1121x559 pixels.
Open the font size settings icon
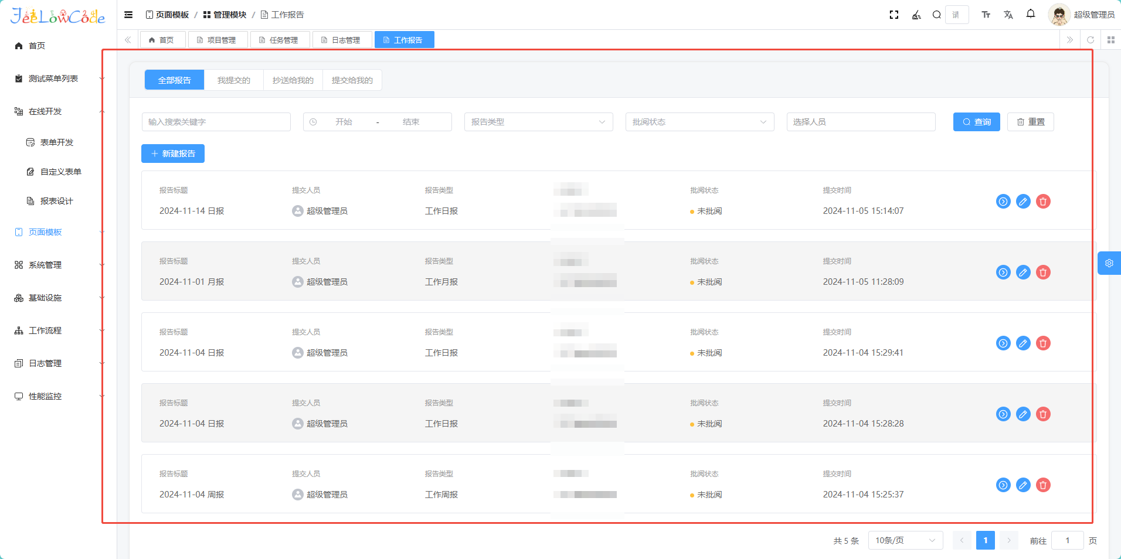pyautogui.click(x=986, y=15)
